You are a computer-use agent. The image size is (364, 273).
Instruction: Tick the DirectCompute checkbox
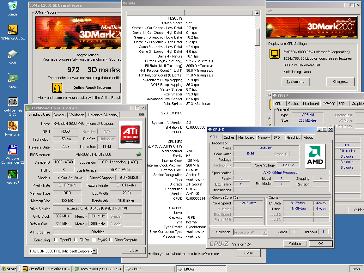[111, 240]
